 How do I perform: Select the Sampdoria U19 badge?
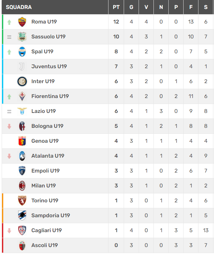[22, 216]
